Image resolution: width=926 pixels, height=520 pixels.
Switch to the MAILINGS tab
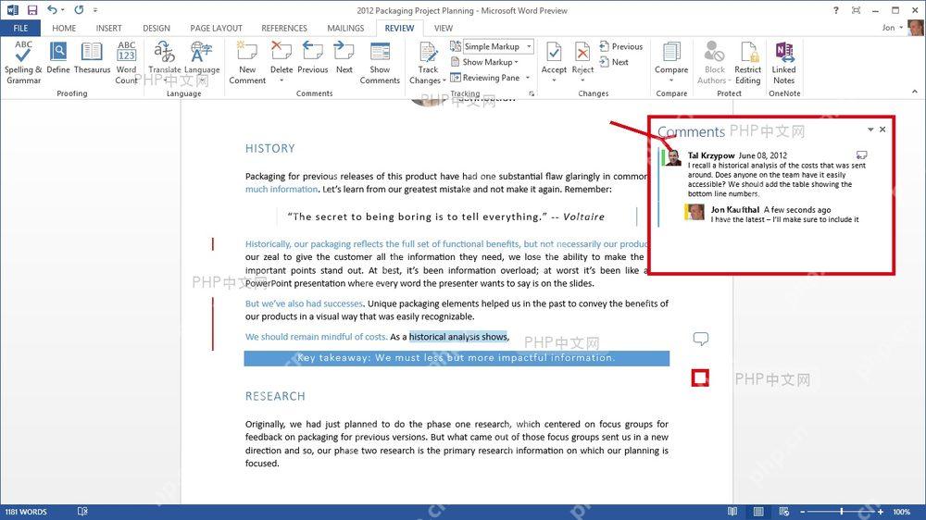click(345, 28)
